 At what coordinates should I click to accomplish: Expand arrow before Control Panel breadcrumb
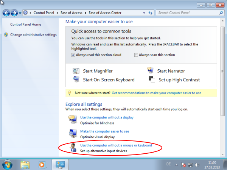point(30,13)
